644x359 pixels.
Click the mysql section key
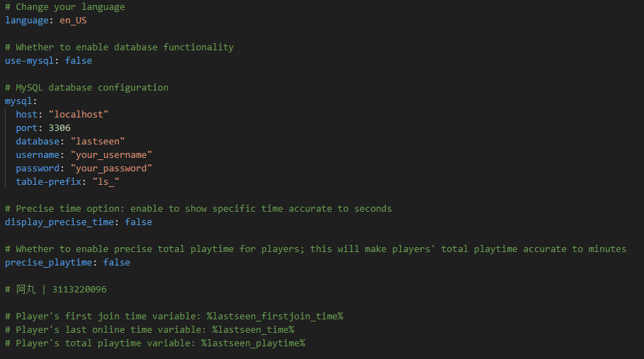pyautogui.click(x=18, y=101)
